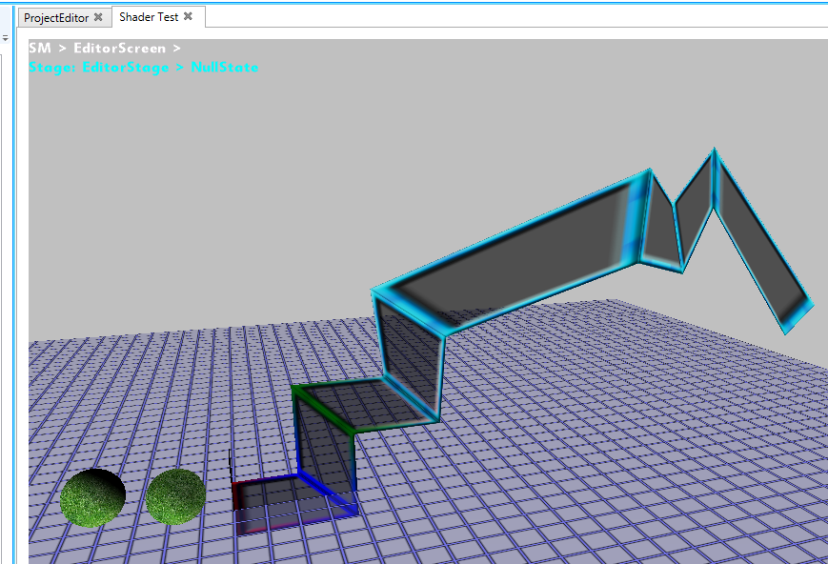This screenshot has height=564, width=828.
Task: Click the 'Stage: EditorStage > NullState' text
Action: (x=144, y=68)
